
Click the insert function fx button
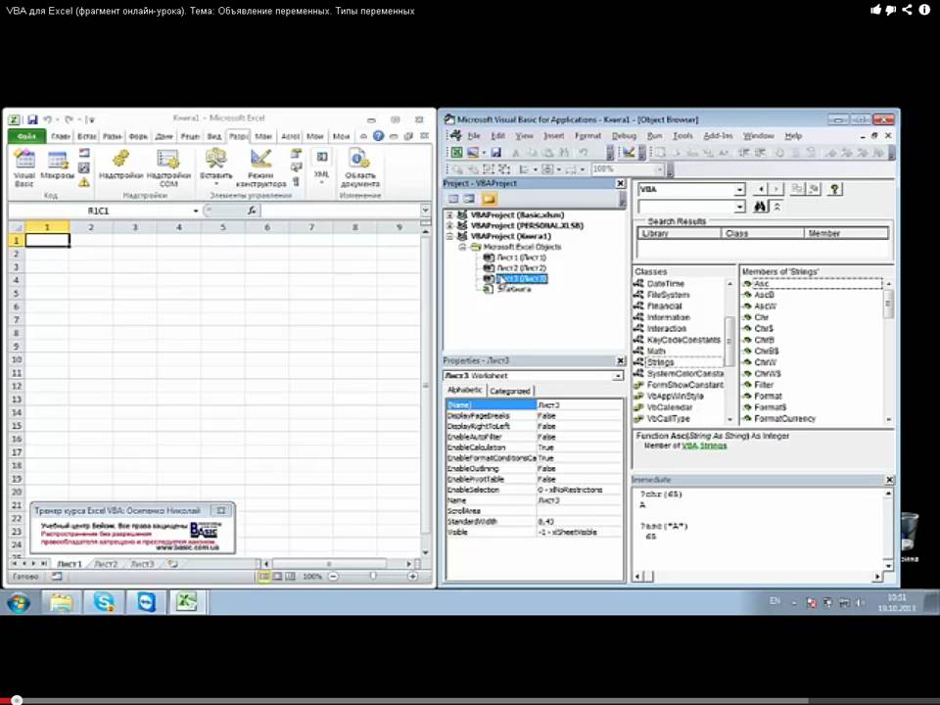coord(252,211)
